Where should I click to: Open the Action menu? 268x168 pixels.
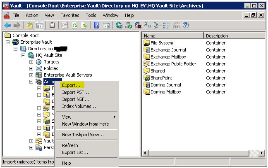tap(32, 15)
